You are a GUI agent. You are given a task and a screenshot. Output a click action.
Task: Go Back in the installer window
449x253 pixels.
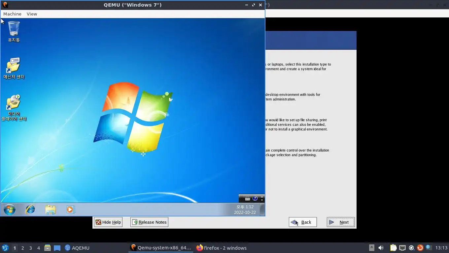(x=303, y=222)
